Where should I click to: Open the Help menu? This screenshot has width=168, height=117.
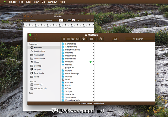[x=62, y=2]
